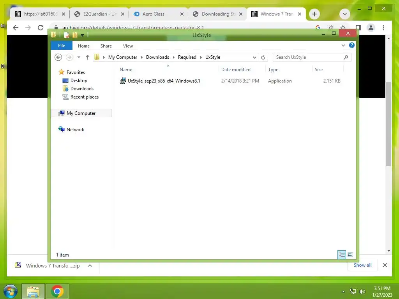Click Required in the address breadcrumb
The height and width of the screenshot is (299, 399).
tap(187, 57)
